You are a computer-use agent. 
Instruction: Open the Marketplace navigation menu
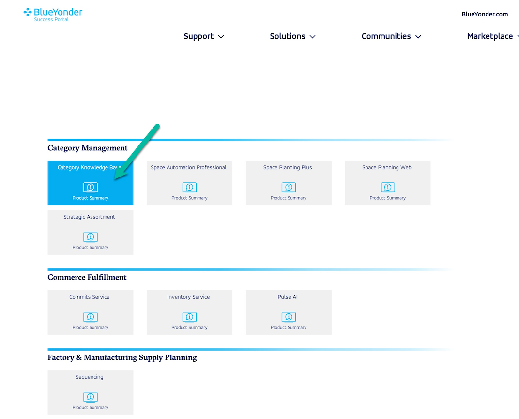pos(490,36)
